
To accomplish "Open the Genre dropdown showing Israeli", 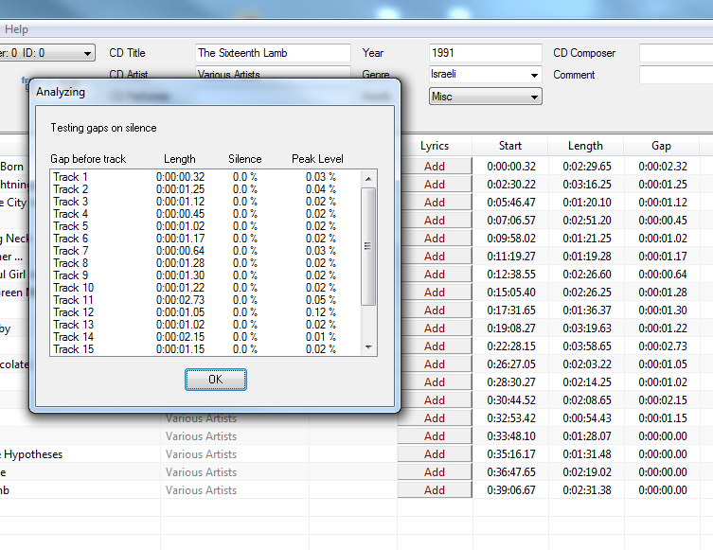I will click(485, 75).
